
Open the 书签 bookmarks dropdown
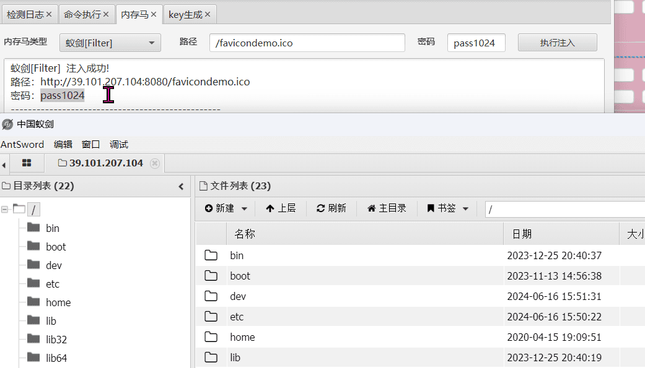pos(465,209)
